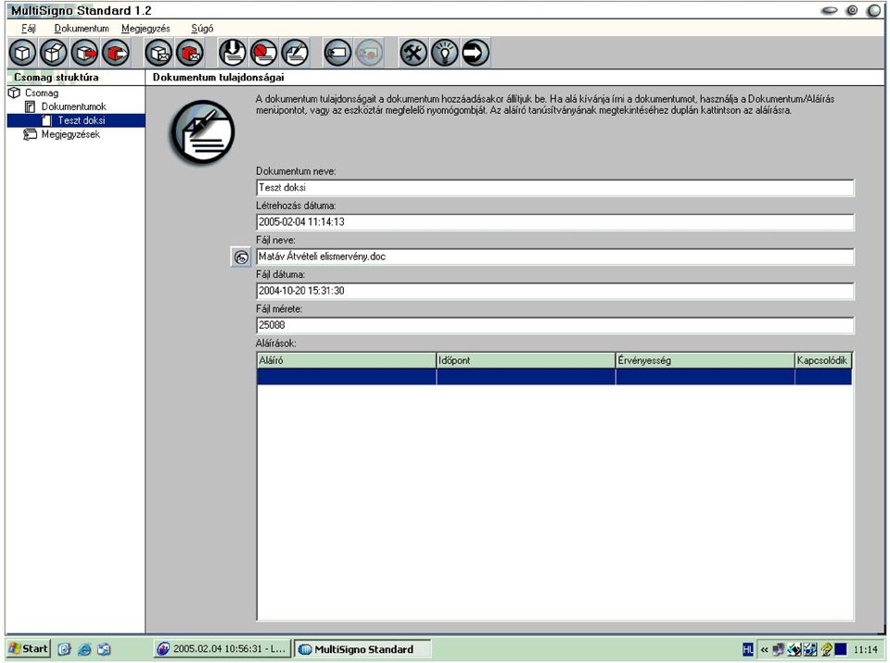Click the Aláíró column header

click(346, 361)
